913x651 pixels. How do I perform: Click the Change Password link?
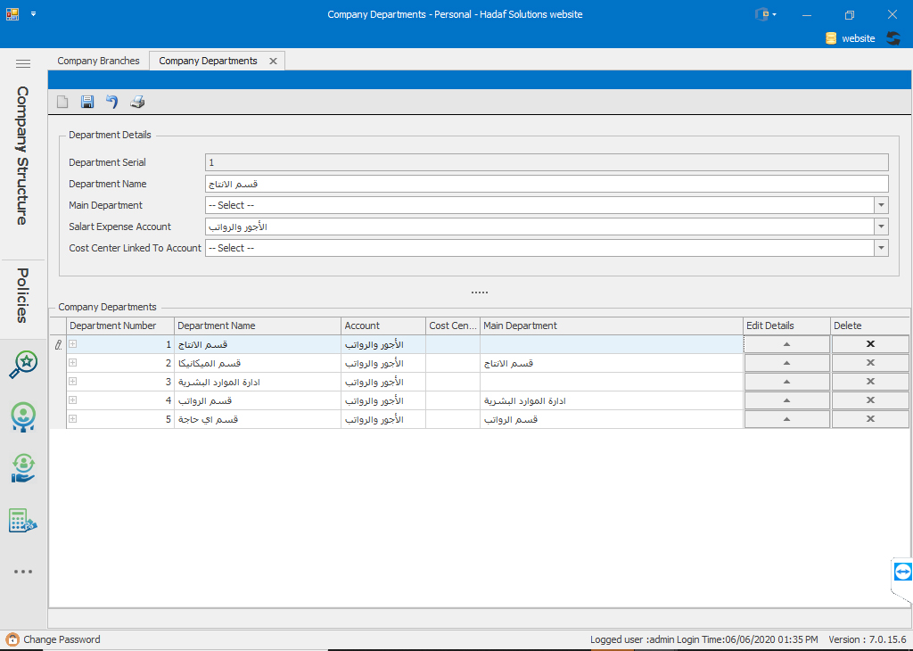60,639
